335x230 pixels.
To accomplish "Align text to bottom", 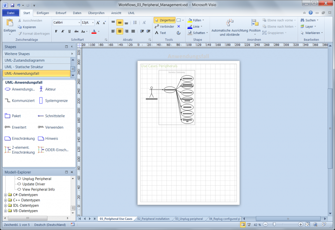I will coord(127,23).
